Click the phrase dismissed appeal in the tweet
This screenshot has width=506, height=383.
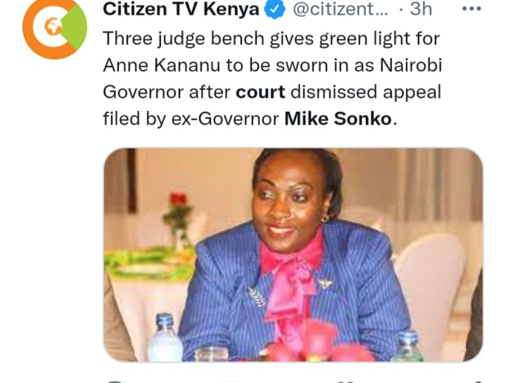(366, 93)
